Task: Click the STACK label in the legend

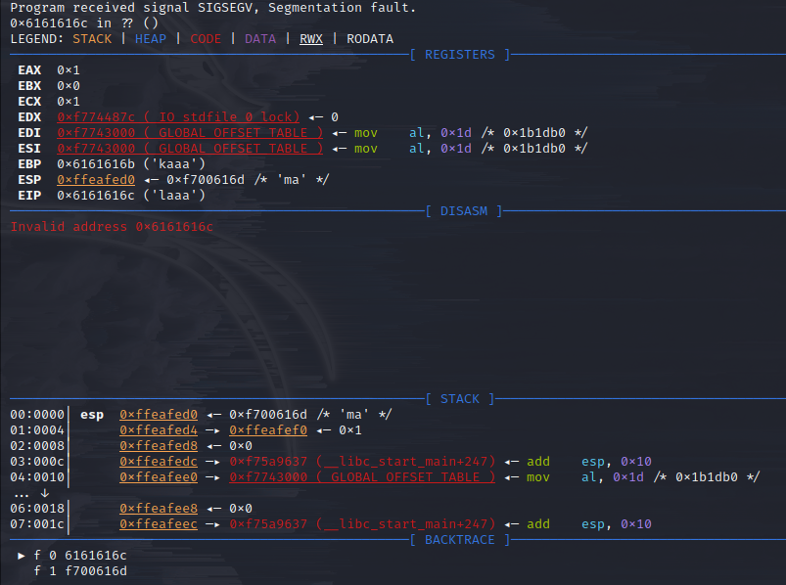Action: point(93,39)
